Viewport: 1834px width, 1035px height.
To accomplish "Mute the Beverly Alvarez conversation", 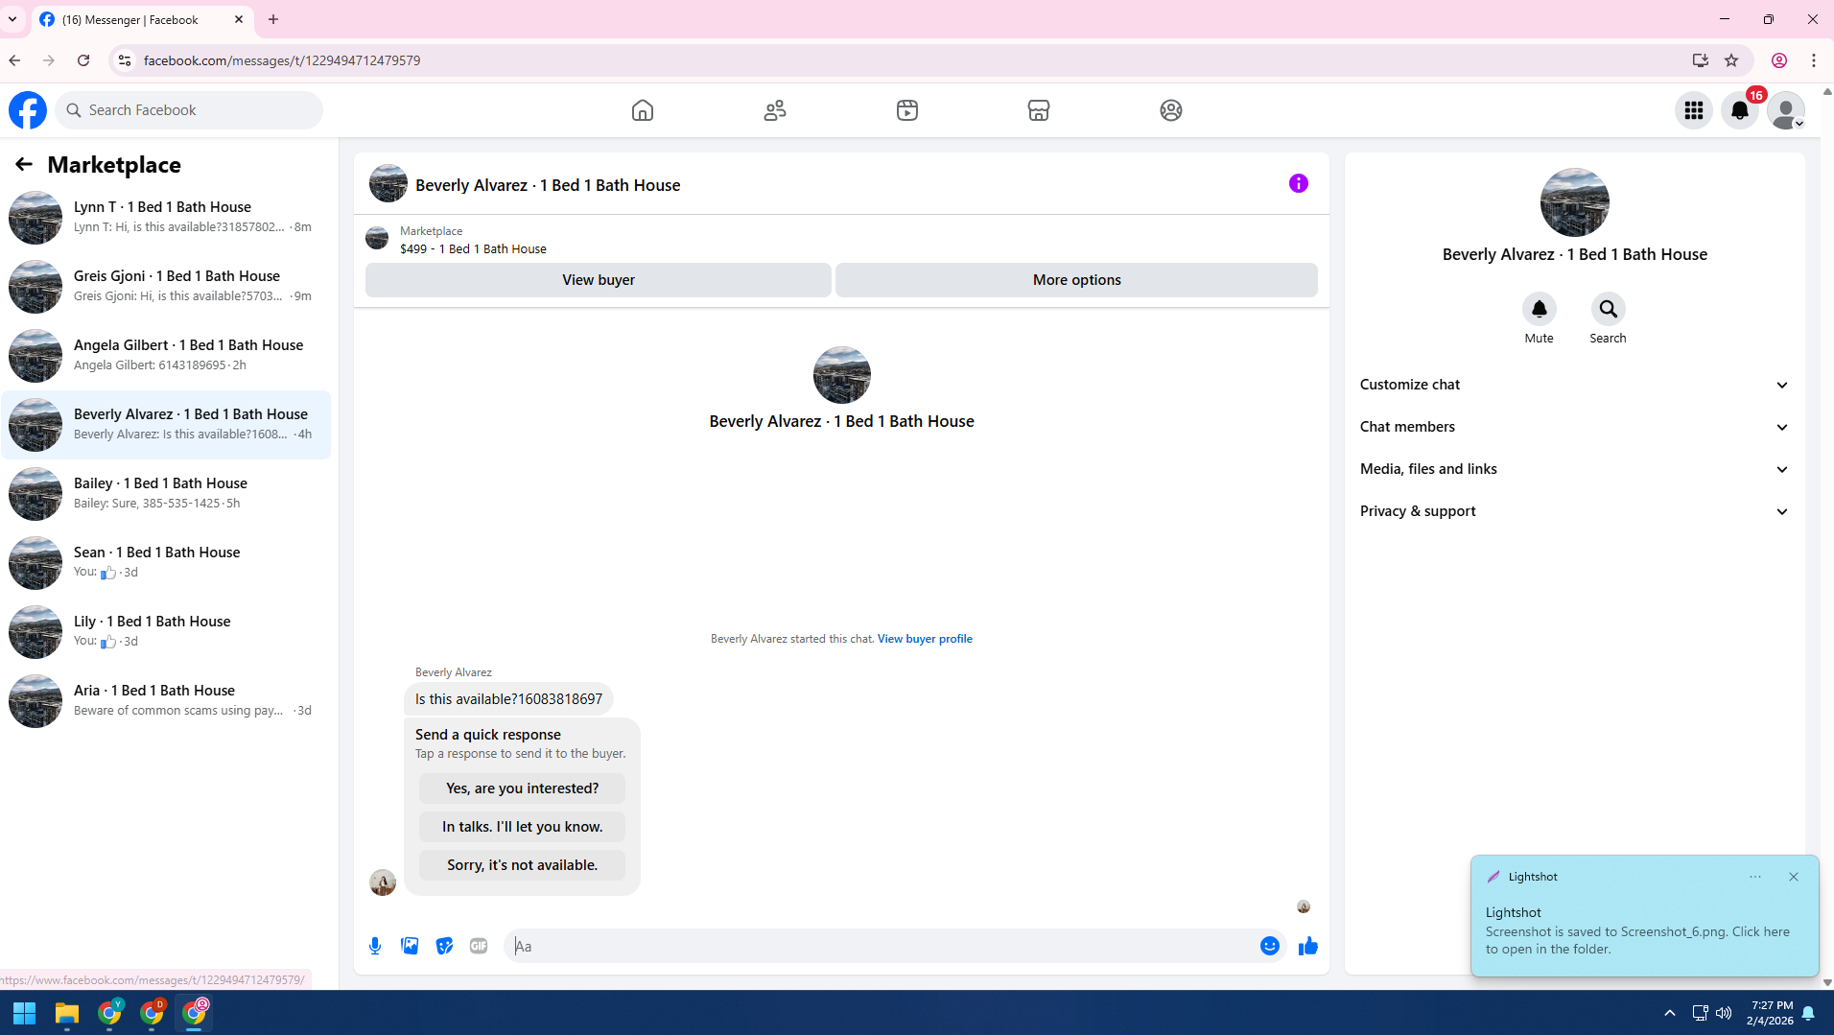I will point(1540,309).
